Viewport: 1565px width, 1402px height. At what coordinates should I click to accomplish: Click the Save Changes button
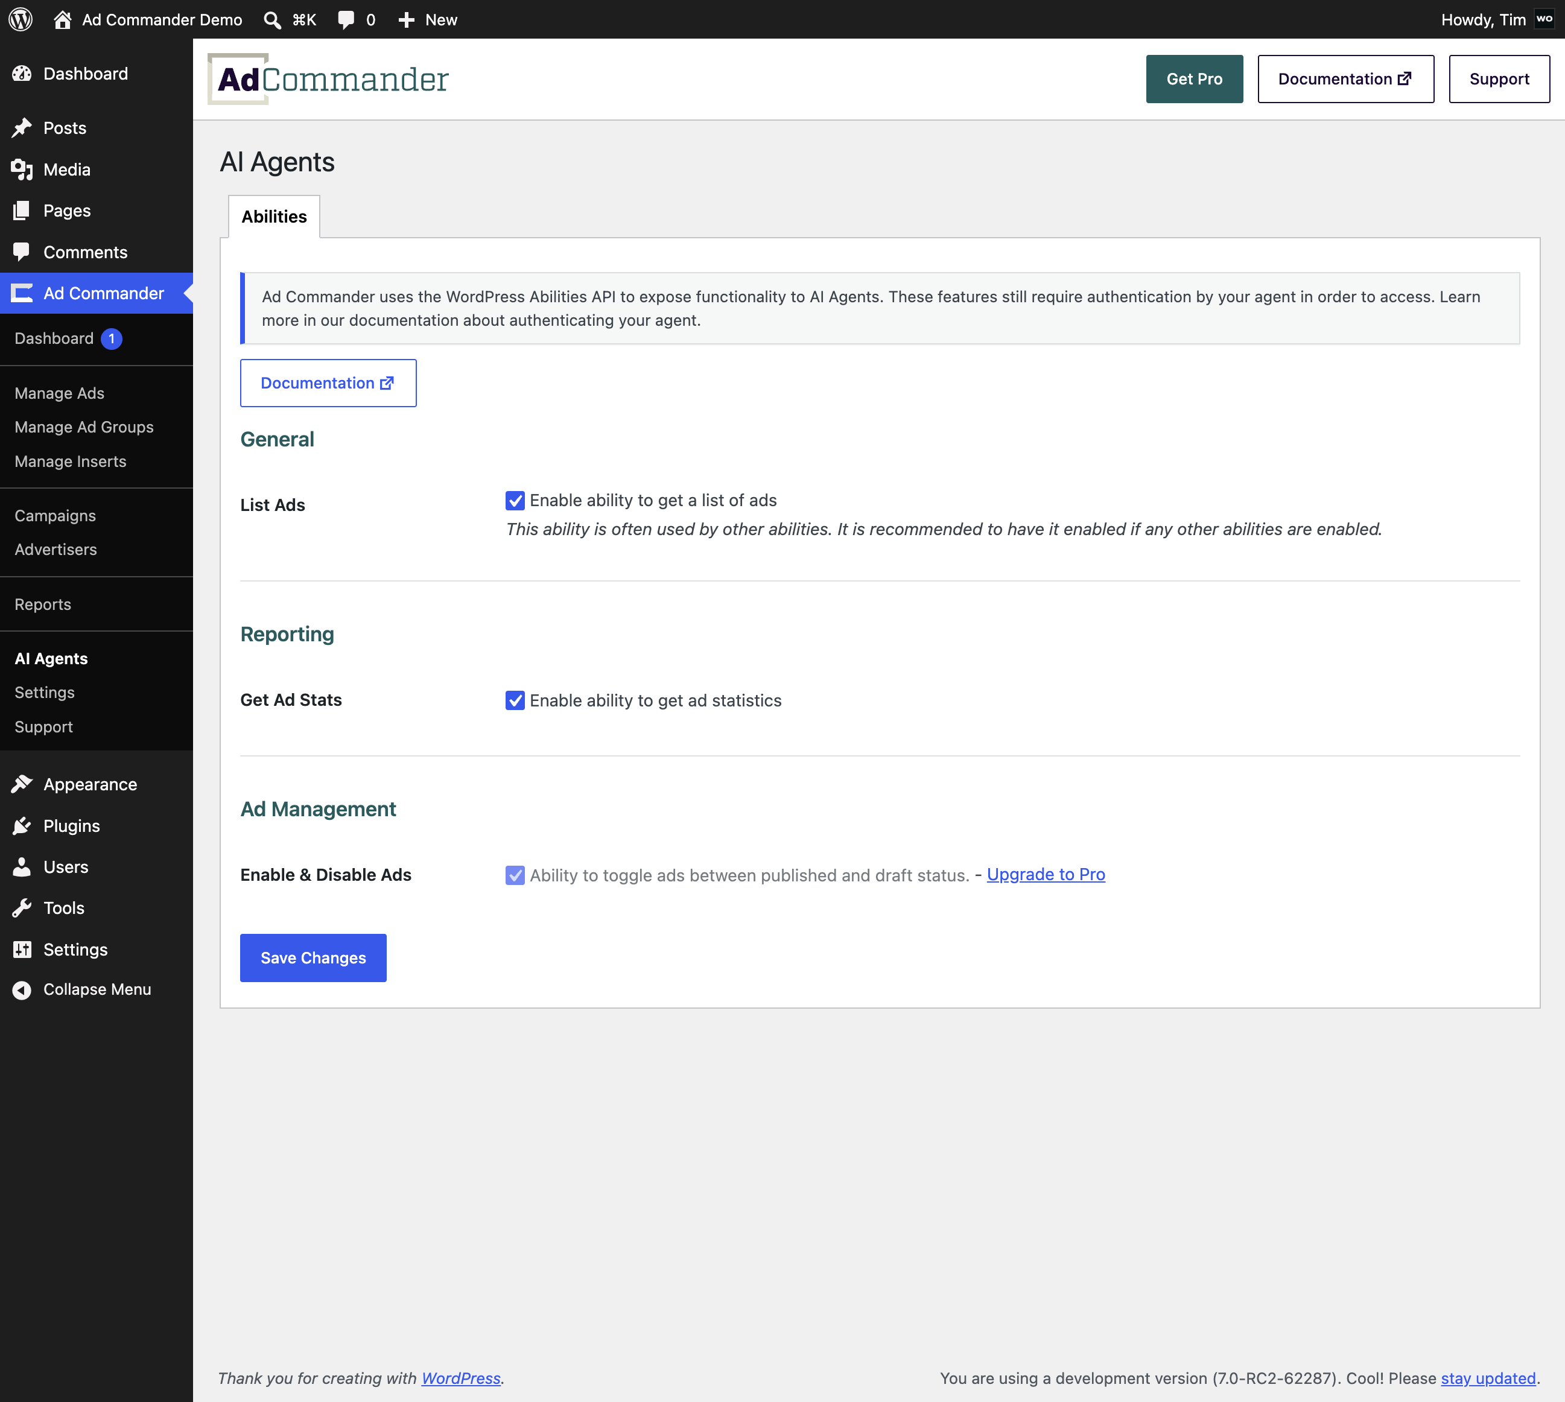tap(314, 957)
